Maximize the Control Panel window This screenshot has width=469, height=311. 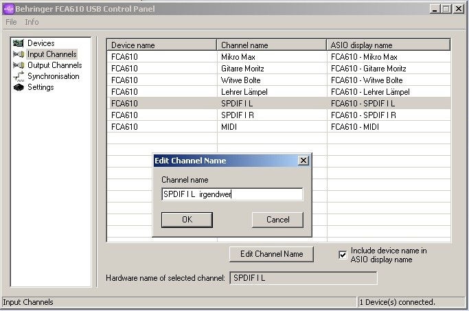446,9
